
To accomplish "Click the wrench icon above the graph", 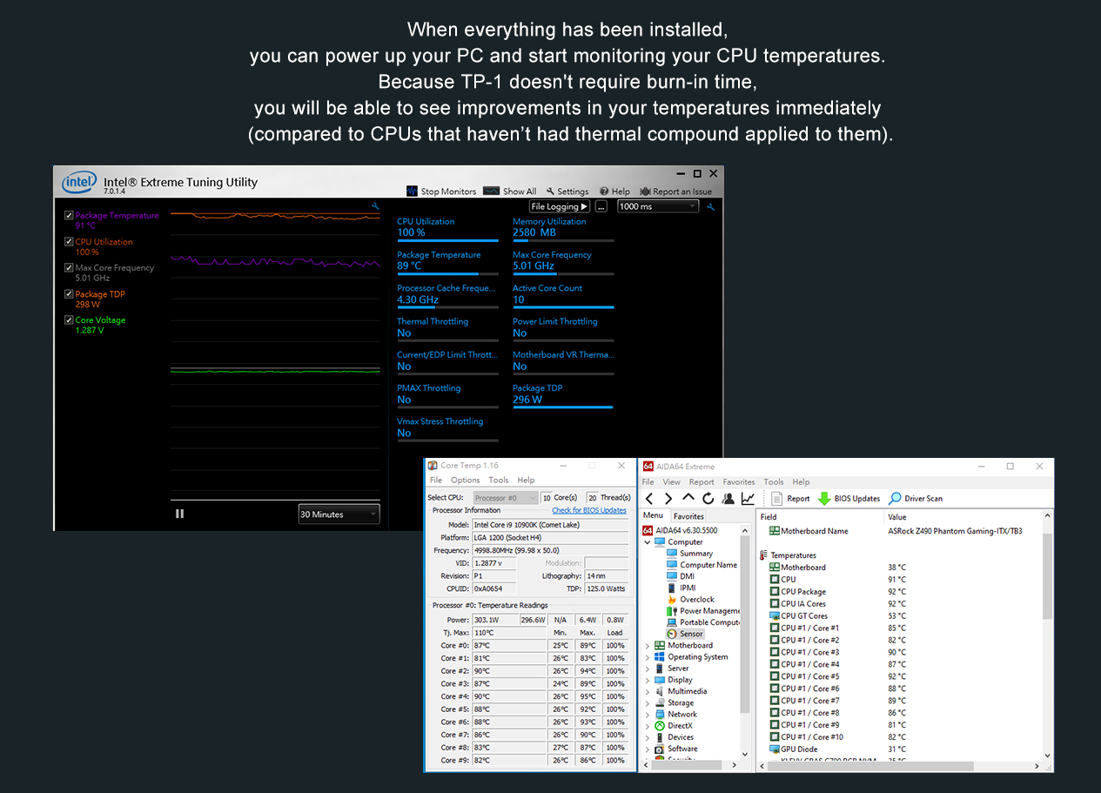I will click(x=375, y=207).
